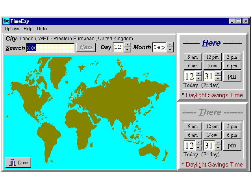
Task: Toggle the Here pm indicator button
Action: tap(232, 76)
